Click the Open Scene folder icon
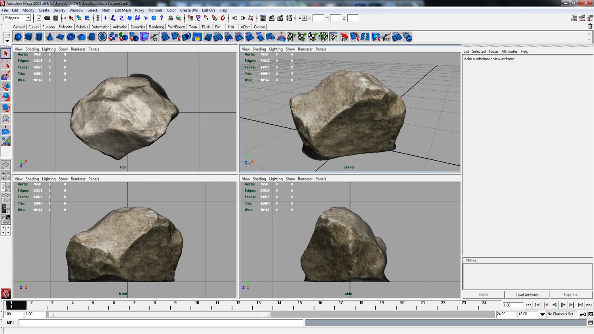The width and height of the screenshot is (594, 334). point(47,18)
